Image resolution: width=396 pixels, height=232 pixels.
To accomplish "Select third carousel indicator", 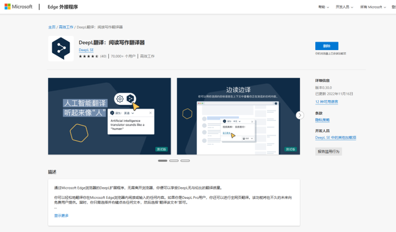I will tap(185, 161).
